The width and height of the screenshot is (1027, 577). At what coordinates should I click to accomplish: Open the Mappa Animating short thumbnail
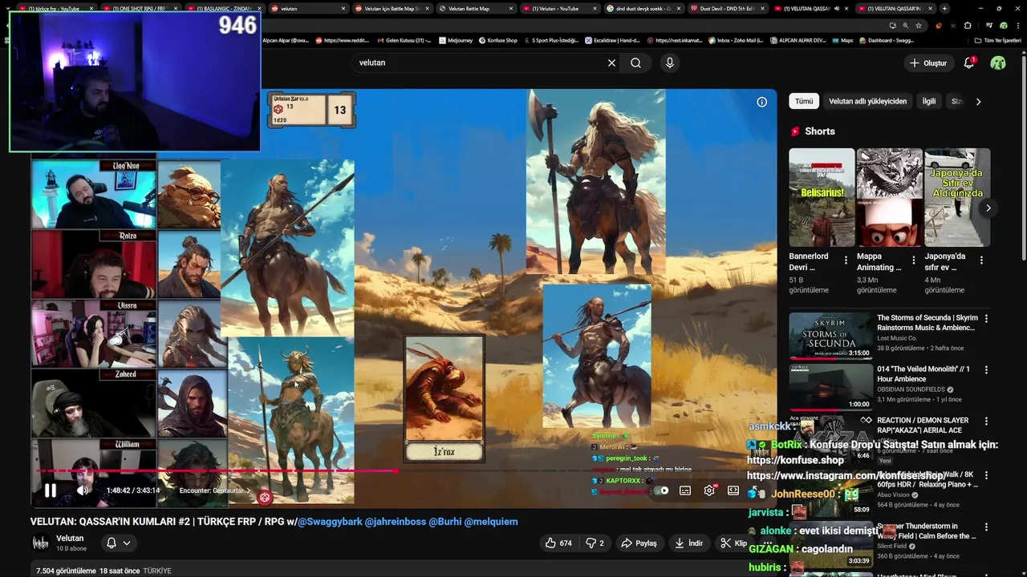tap(890, 197)
